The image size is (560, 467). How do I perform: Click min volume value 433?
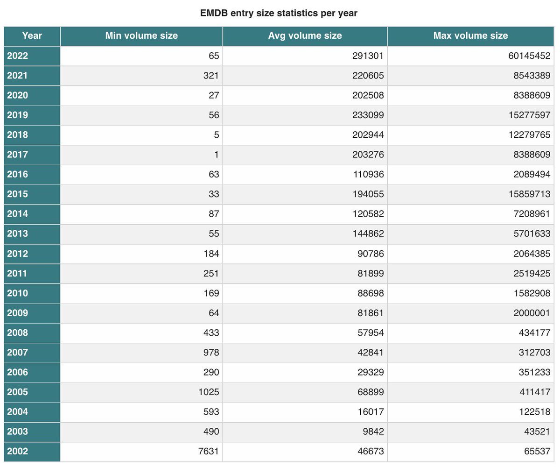(211, 333)
